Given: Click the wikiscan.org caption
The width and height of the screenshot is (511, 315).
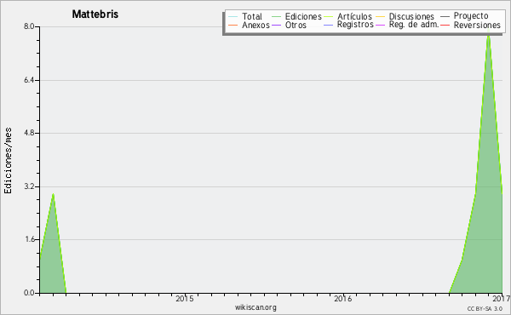Looking at the screenshot, I should (x=255, y=307).
